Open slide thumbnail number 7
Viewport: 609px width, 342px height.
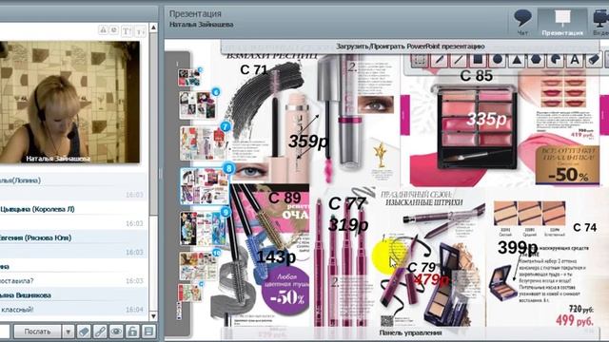[204, 142]
